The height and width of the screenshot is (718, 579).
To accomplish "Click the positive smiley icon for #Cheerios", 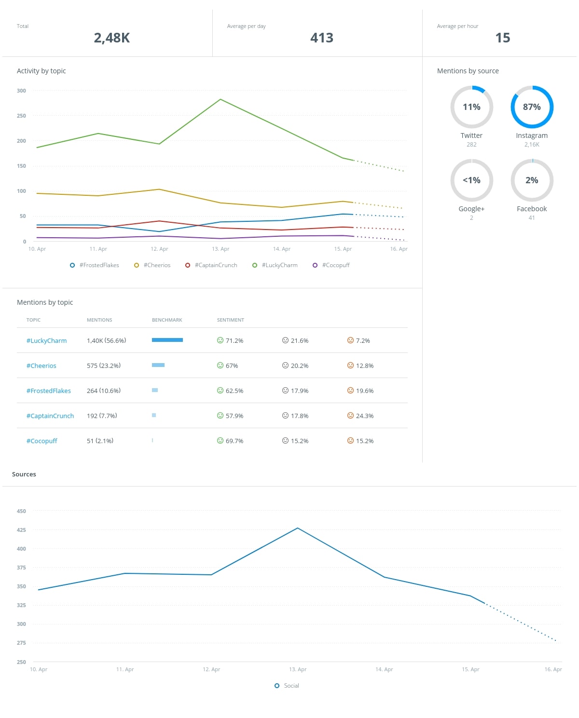I will [220, 366].
